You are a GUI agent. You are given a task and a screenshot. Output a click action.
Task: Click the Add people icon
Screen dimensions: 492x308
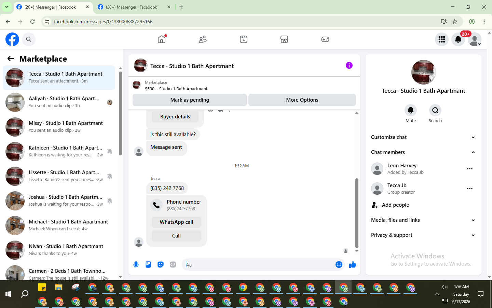click(375, 205)
